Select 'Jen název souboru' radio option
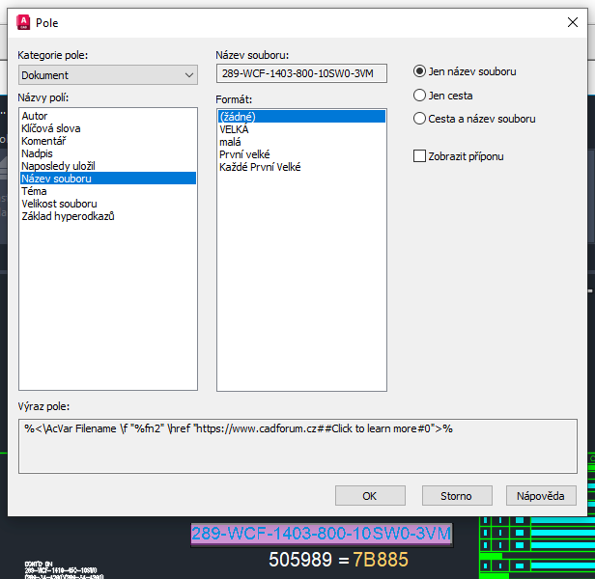The width and height of the screenshot is (595, 579). click(x=420, y=71)
